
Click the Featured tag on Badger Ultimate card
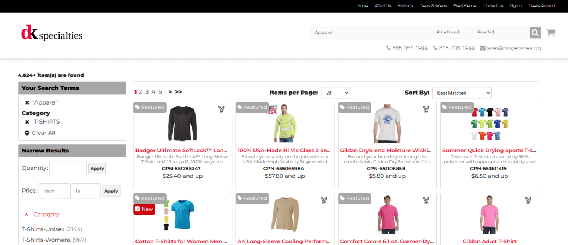pos(150,107)
